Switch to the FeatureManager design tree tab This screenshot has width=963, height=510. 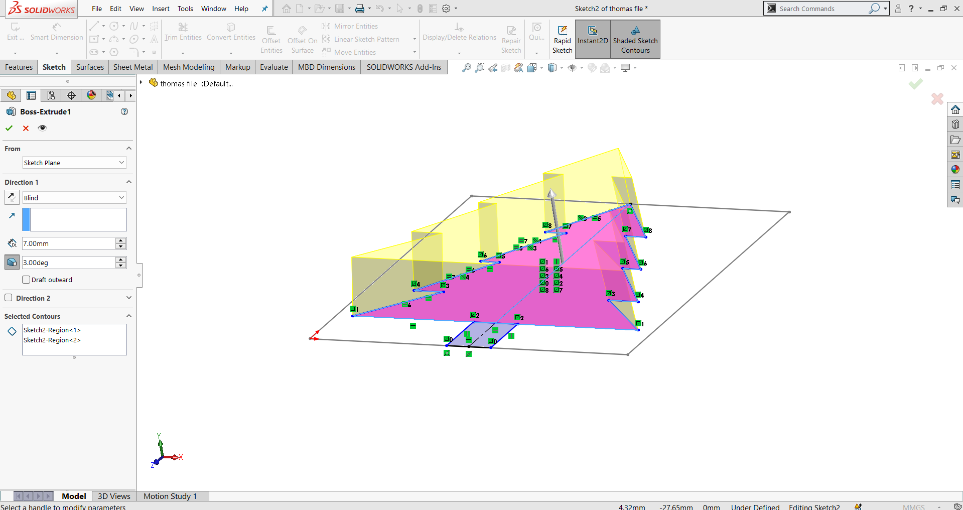tap(11, 95)
